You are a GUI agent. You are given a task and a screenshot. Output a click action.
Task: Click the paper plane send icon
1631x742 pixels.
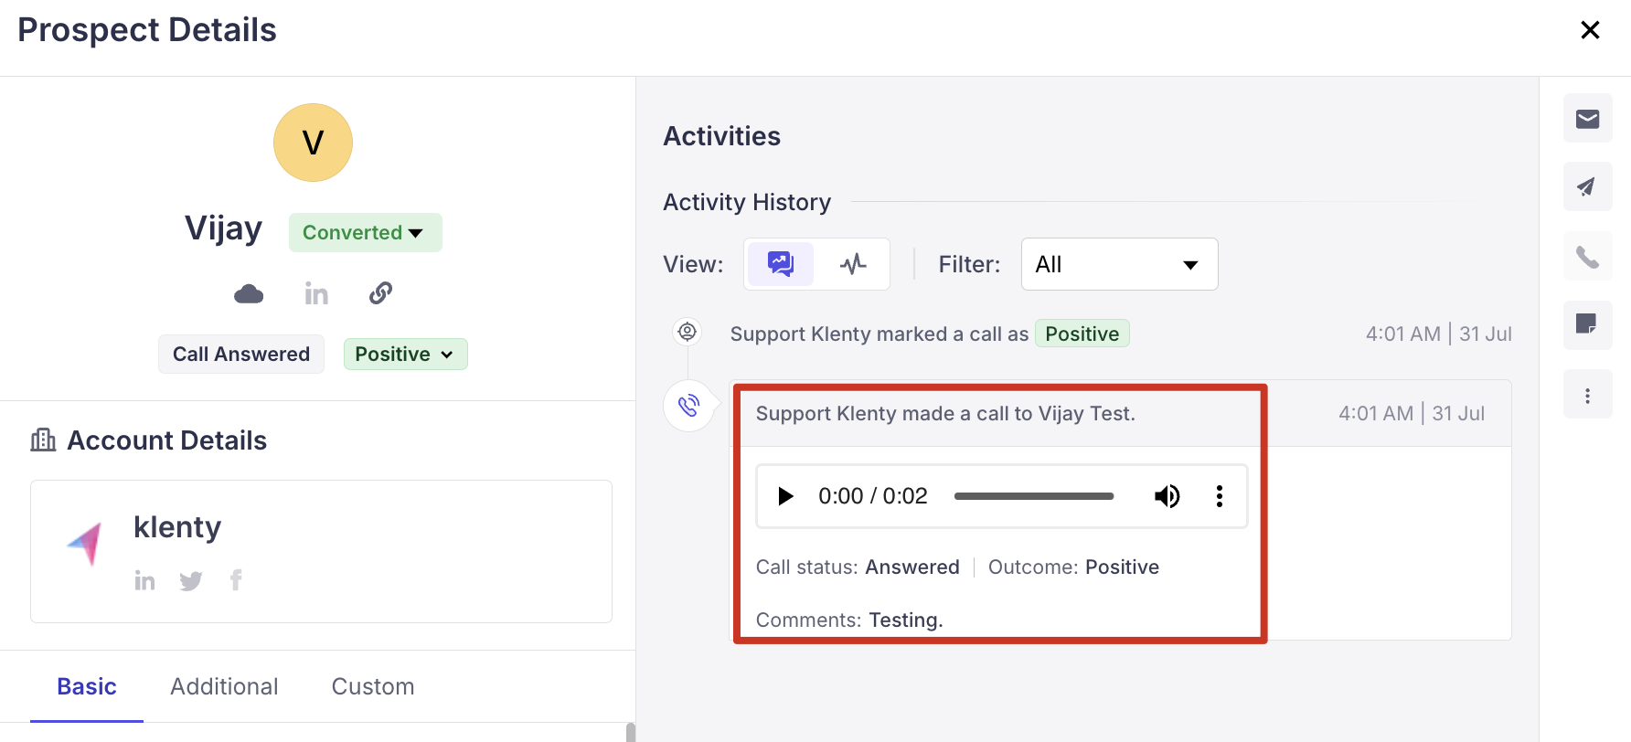[1587, 187]
